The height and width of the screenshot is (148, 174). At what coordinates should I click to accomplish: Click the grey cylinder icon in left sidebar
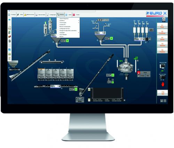click(x=9, y=41)
